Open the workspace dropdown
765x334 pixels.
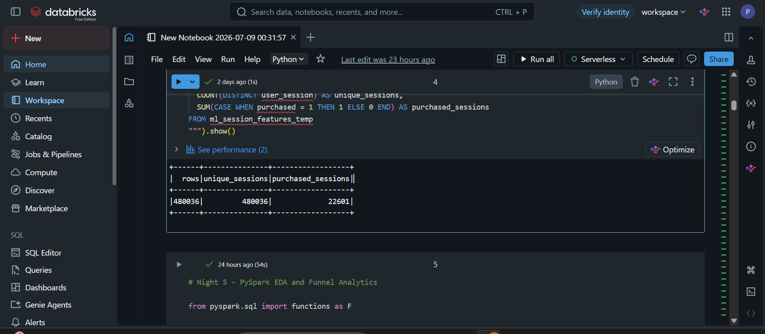coord(663,12)
